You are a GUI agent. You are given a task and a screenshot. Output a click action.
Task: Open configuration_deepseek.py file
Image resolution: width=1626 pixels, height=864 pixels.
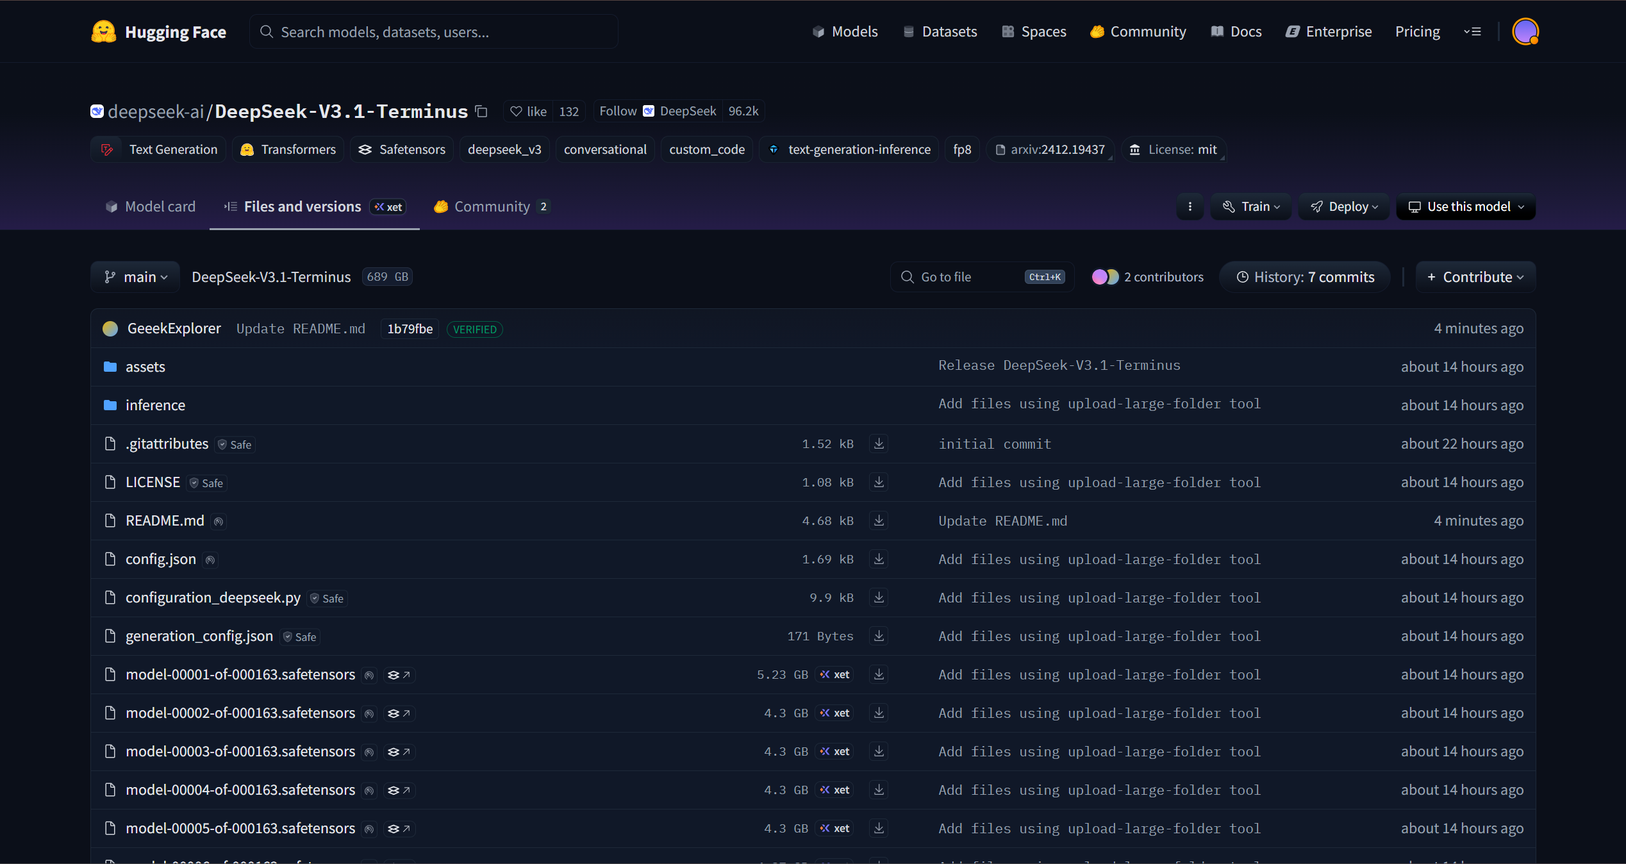click(213, 597)
